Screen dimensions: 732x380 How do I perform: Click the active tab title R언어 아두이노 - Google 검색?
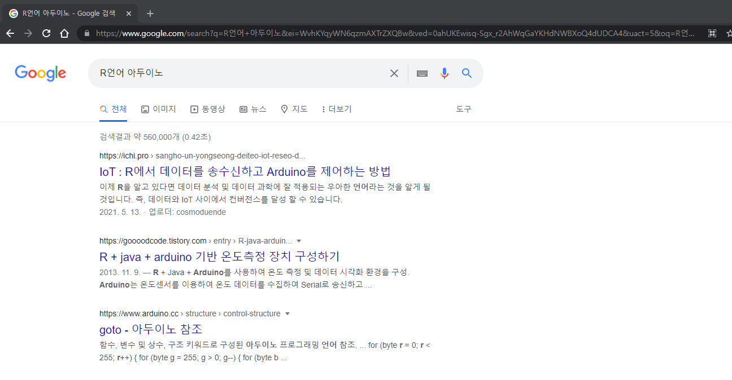69,14
